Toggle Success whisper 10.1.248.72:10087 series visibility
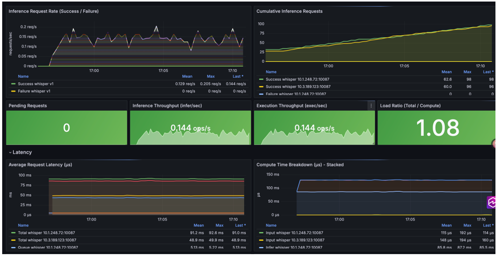497x256 pixels. [x=297, y=79]
